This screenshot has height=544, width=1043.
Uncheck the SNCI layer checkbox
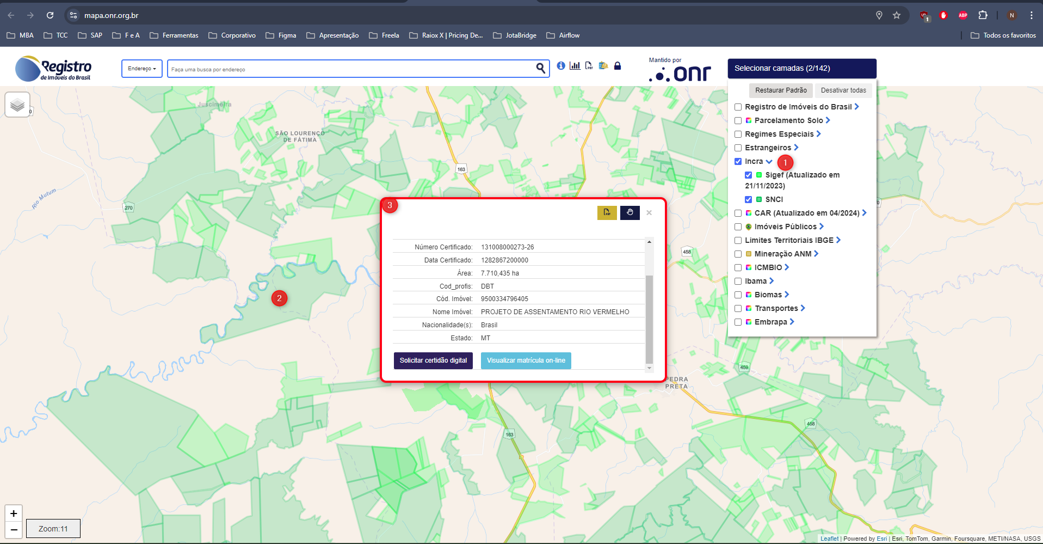[748, 200]
